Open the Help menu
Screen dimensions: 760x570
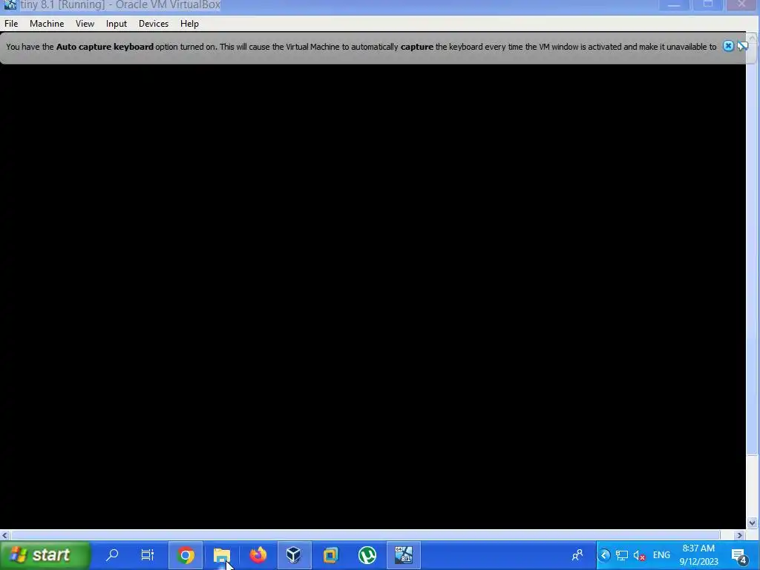point(189,24)
